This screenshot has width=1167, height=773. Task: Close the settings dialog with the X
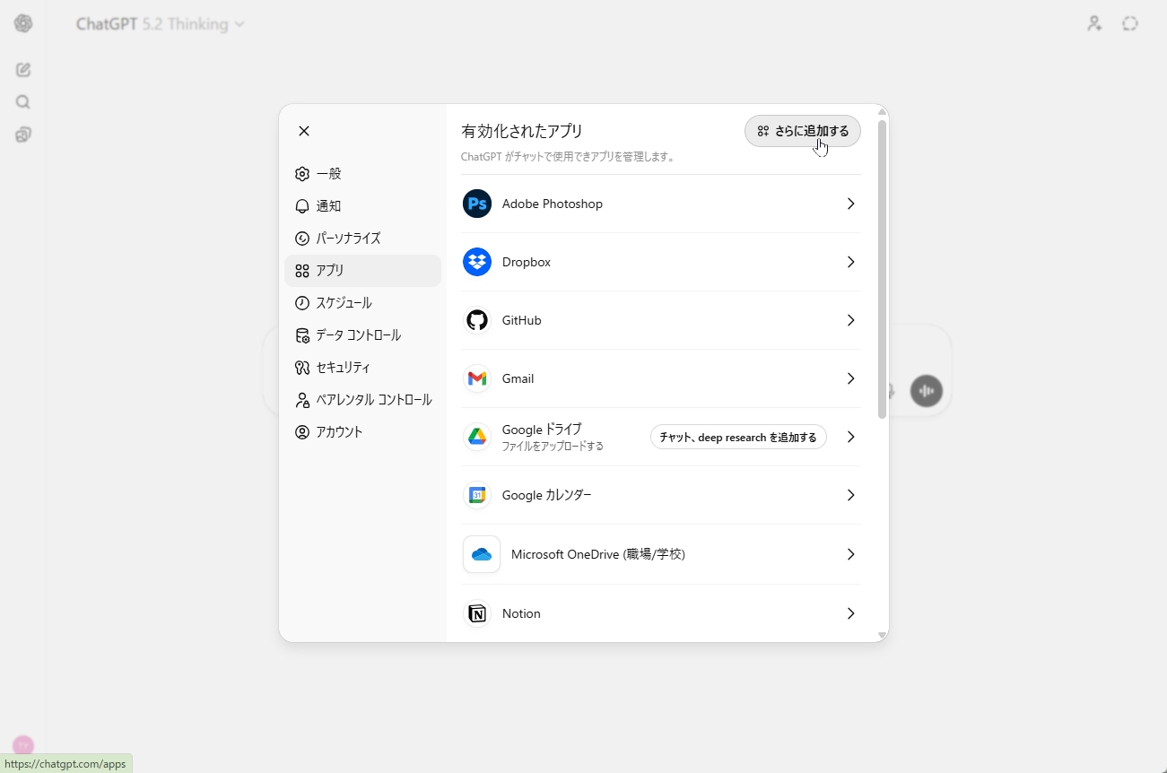click(304, 131)
